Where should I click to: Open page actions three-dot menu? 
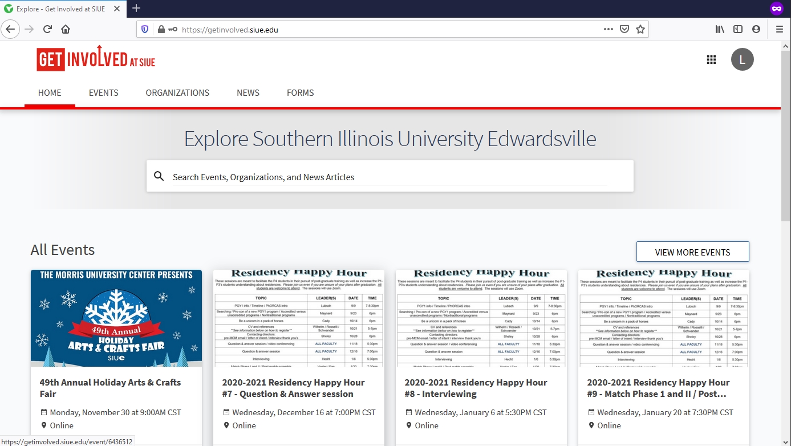click(608, 29)
